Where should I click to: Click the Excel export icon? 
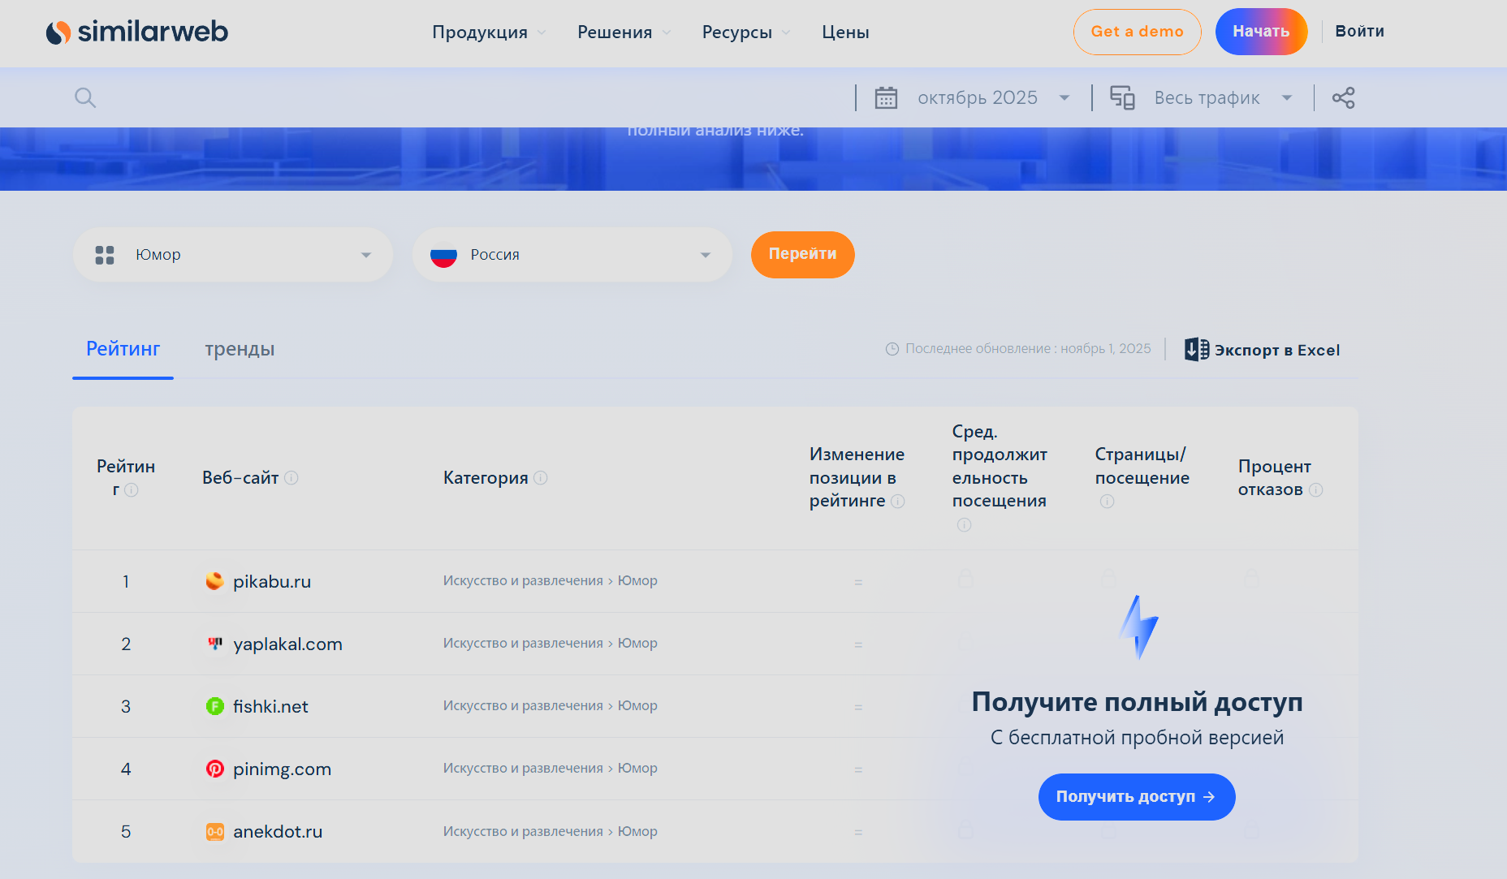(x=1196, y=349)
